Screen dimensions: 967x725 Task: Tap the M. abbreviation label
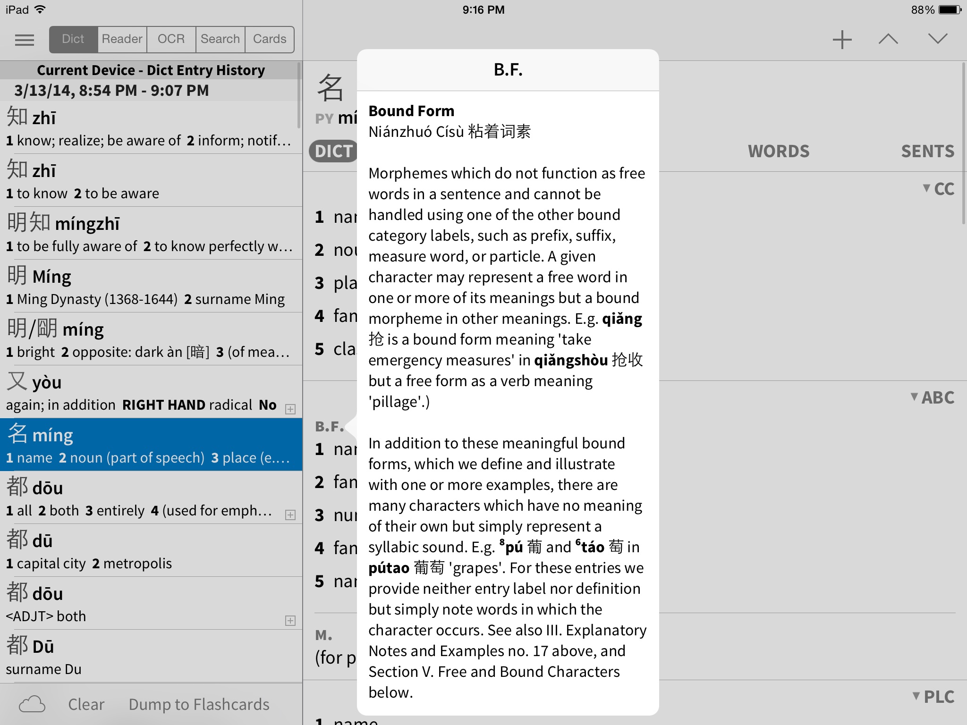coord(323,635)
